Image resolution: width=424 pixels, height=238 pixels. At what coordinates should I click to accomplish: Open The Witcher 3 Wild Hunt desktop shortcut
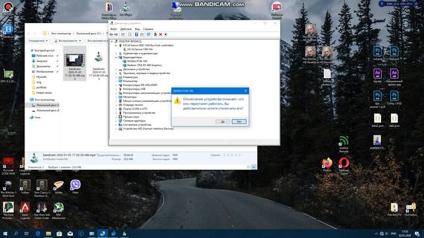(8, 188)
